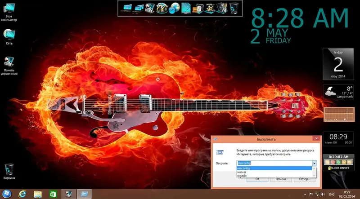Click the Alarm Off label
360x199 pixels.
pyautogui.click(x=331, y=142)
